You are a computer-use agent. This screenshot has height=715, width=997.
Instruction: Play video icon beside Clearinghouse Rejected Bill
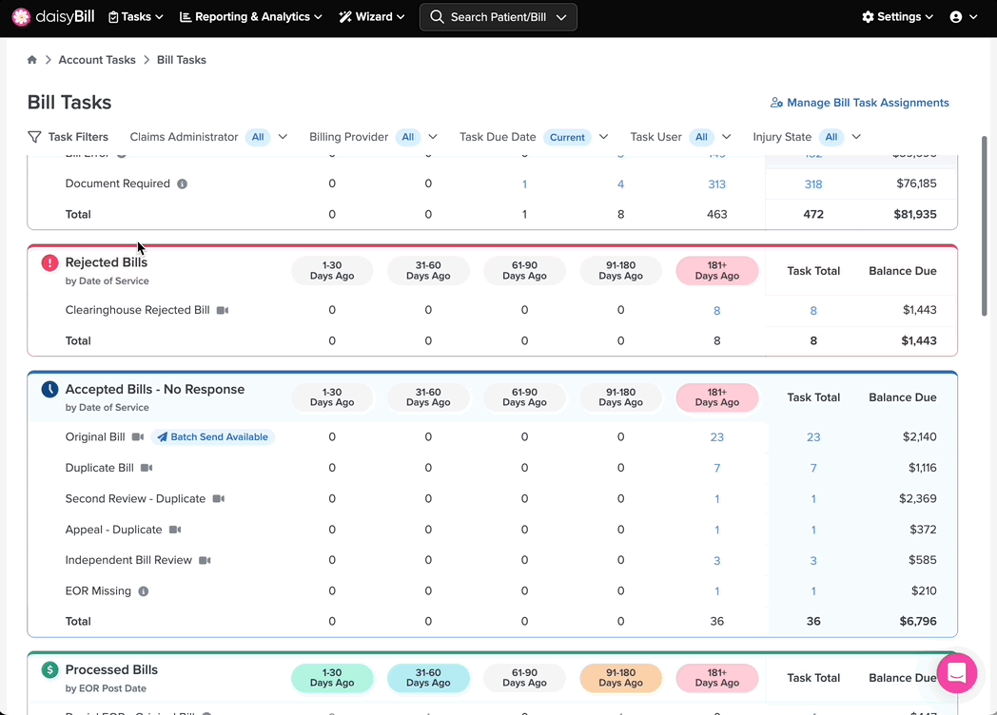point(223,310)
